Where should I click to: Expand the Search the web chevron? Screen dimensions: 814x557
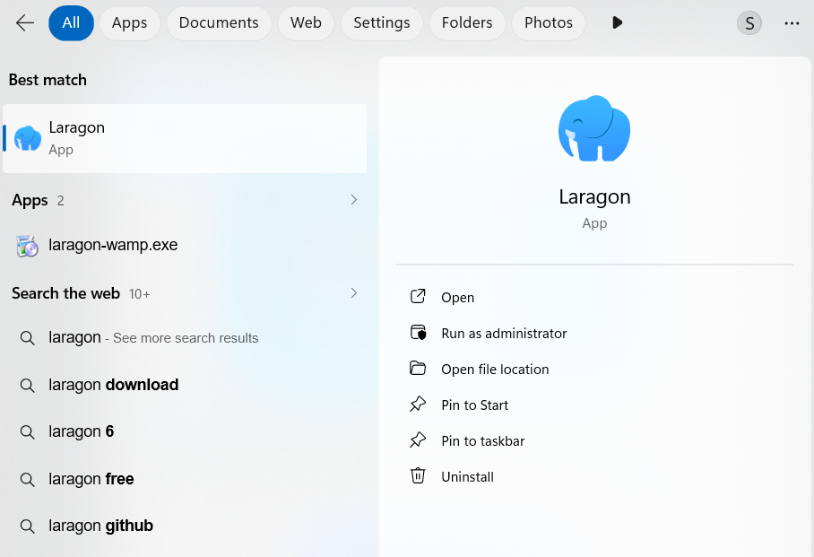[354, 293]
